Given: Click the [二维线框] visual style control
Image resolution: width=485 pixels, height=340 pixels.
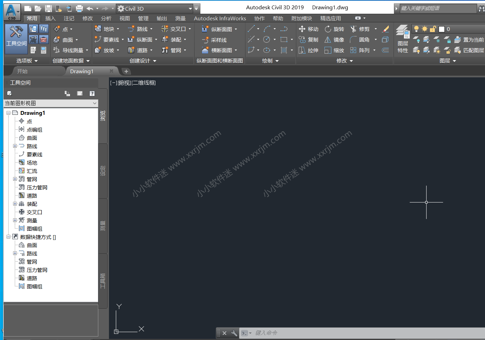Looking at the screenshot, I should pyautogui.click(x=144, y=83).
